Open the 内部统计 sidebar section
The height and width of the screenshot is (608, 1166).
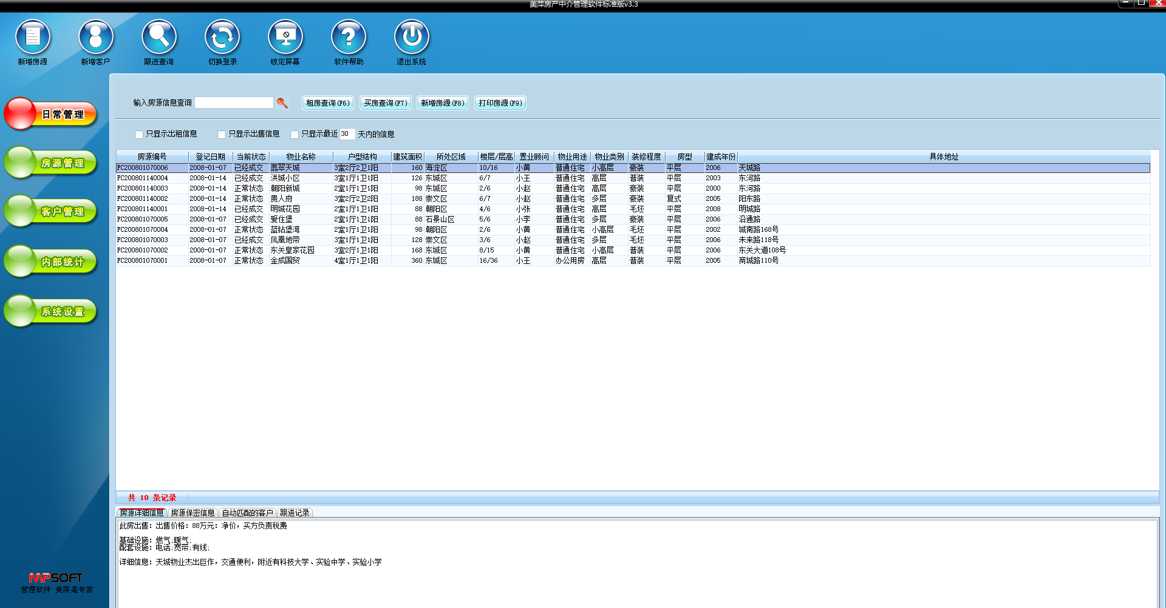[x=51, y=262]
